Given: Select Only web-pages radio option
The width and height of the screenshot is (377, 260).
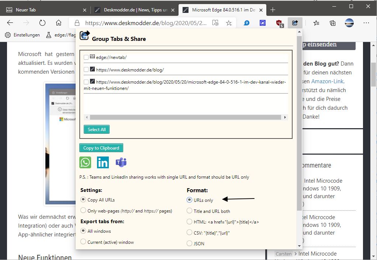Looking at the screenshot, I should click(x=83, y=210).
